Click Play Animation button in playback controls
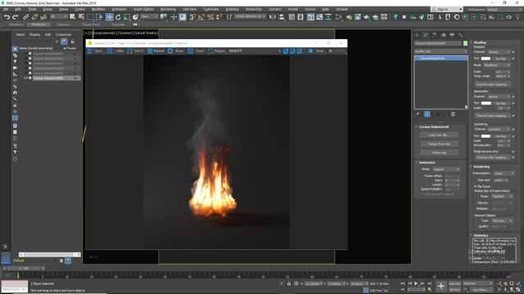This screenshot has height=294, width=524. (x=416, y=283)
